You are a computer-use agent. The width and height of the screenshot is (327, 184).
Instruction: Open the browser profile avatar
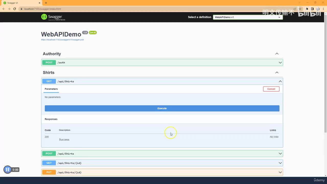318,9
